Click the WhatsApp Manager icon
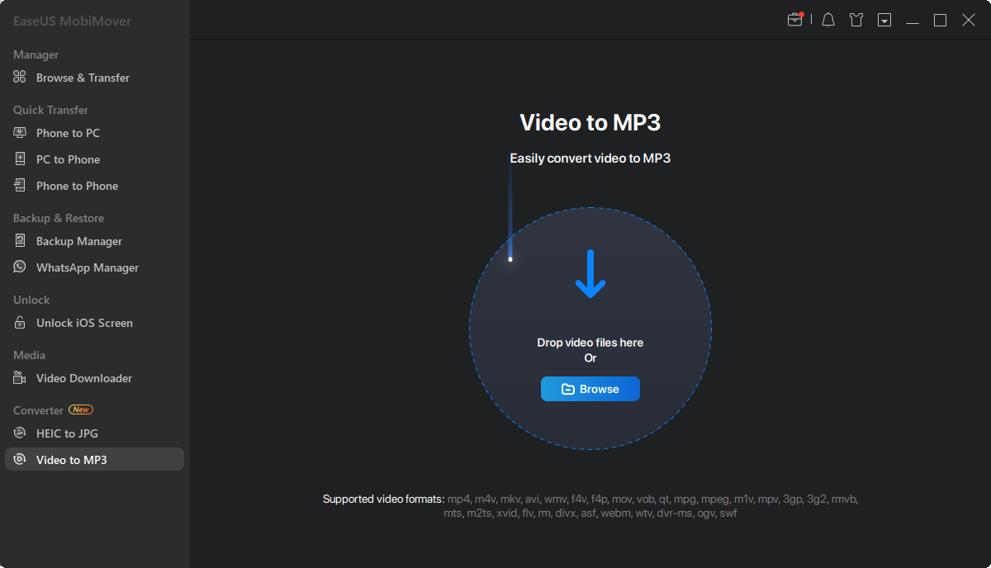This screenshot has width=991, height=568. point(20,267)
